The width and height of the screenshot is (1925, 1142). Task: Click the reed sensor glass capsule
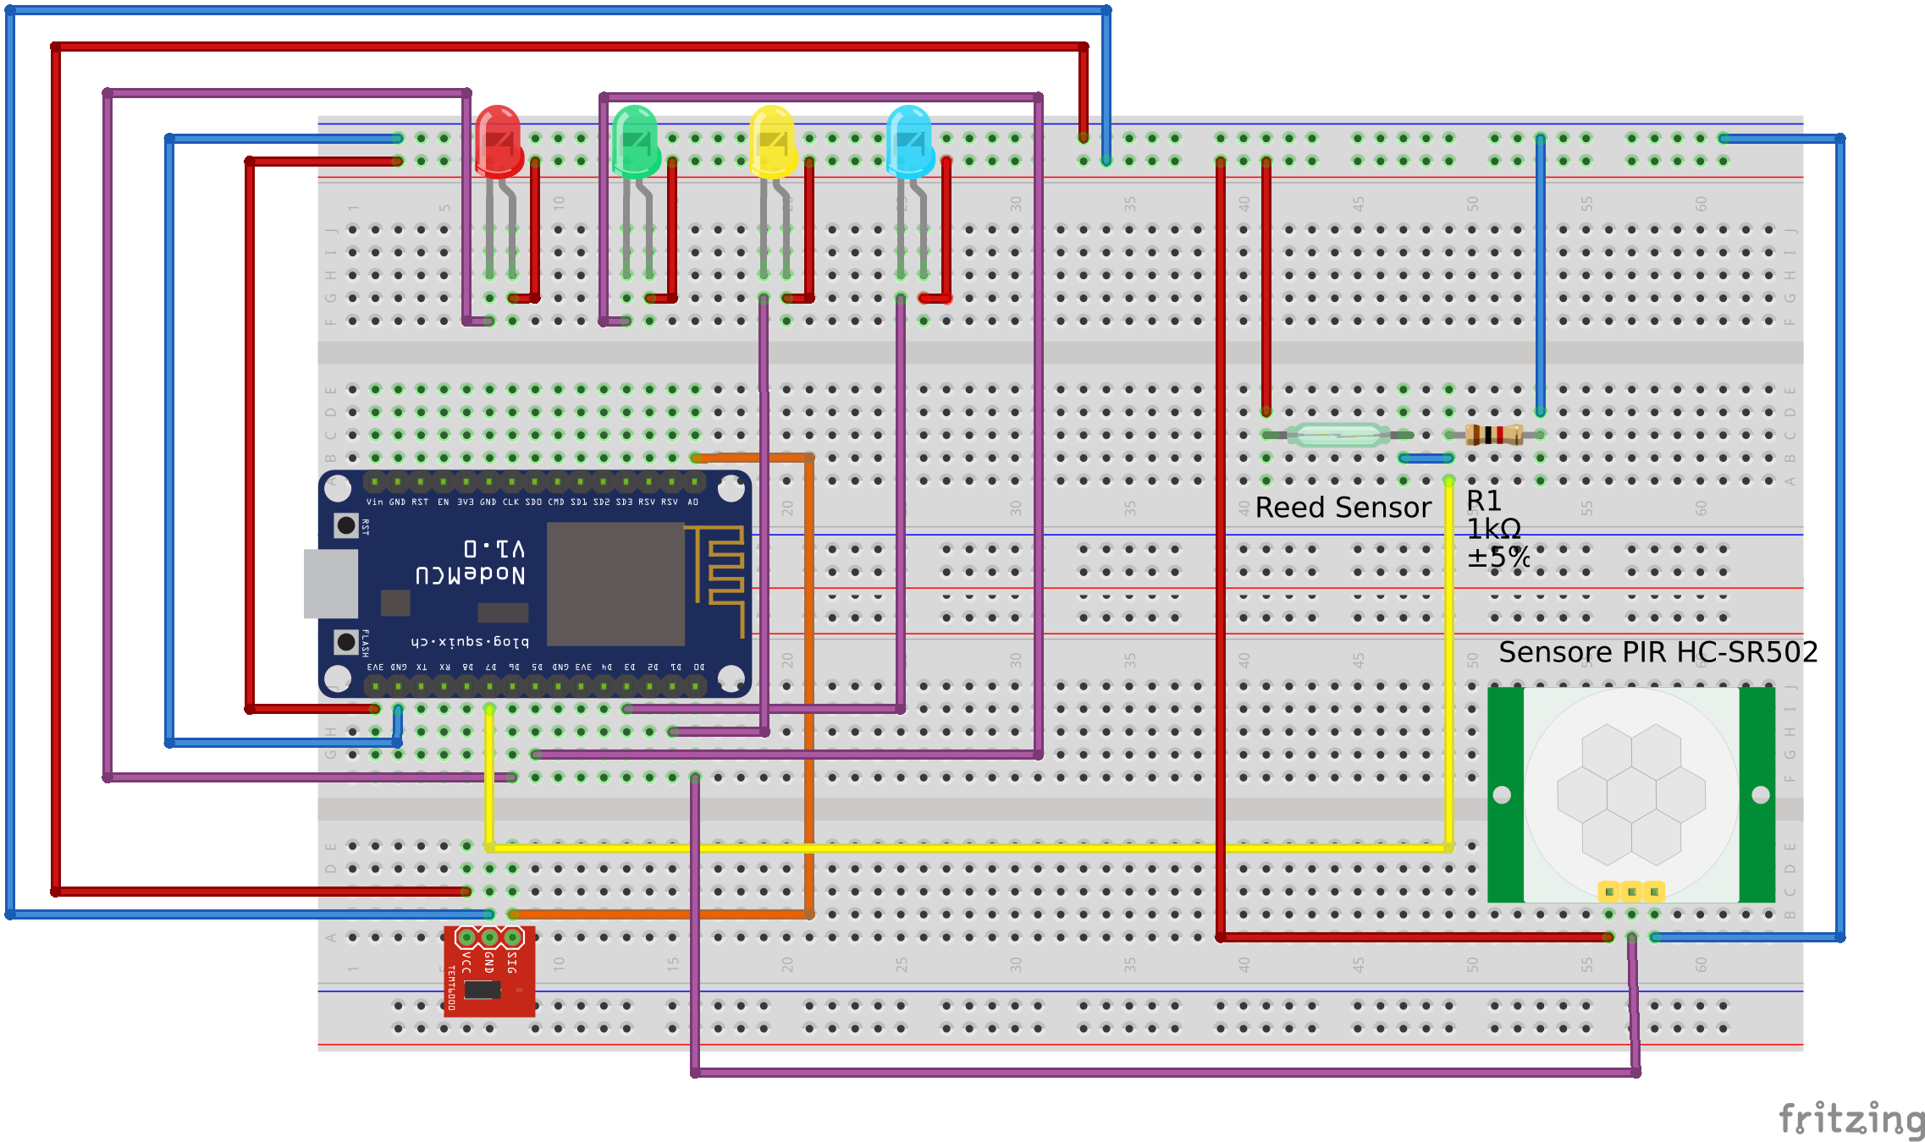tap(1338, 435)
